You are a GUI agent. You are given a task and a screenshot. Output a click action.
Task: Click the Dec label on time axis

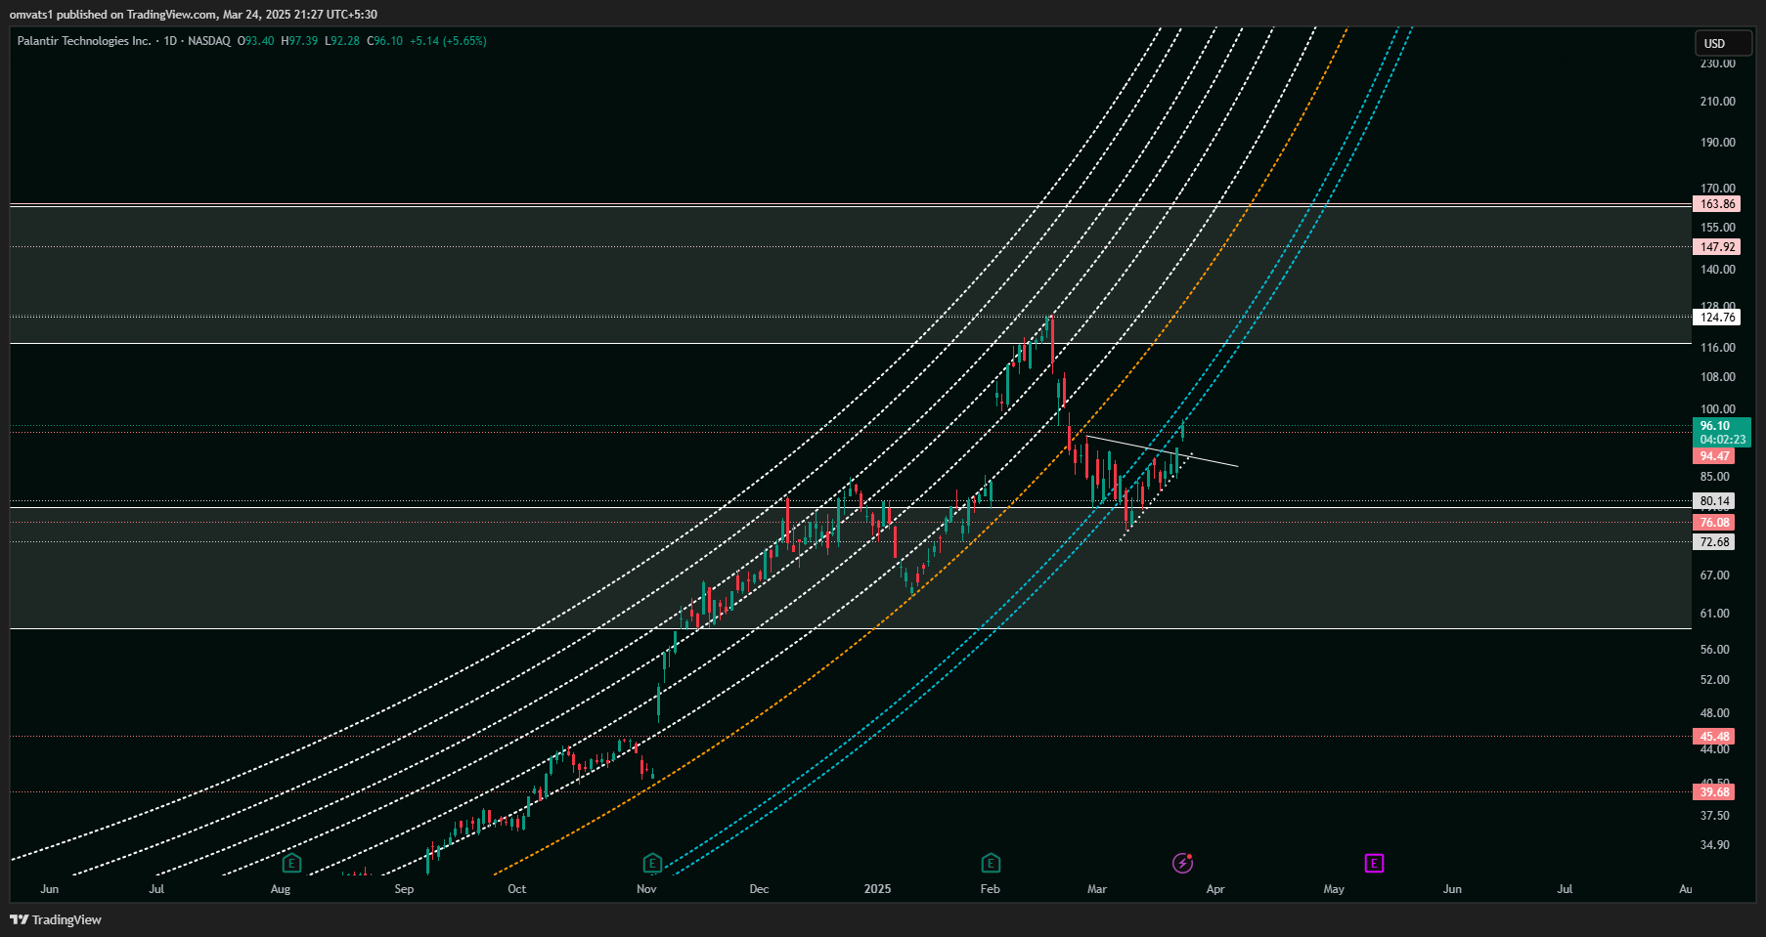(x=759, y=889)
